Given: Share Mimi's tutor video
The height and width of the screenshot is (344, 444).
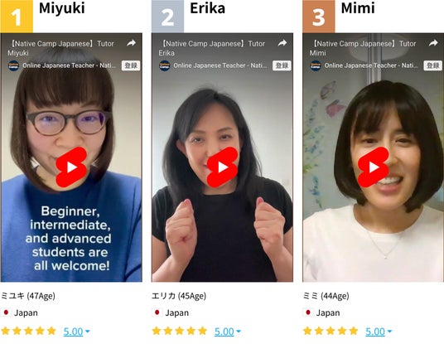Looking at the screenshot, I should 433,43.
